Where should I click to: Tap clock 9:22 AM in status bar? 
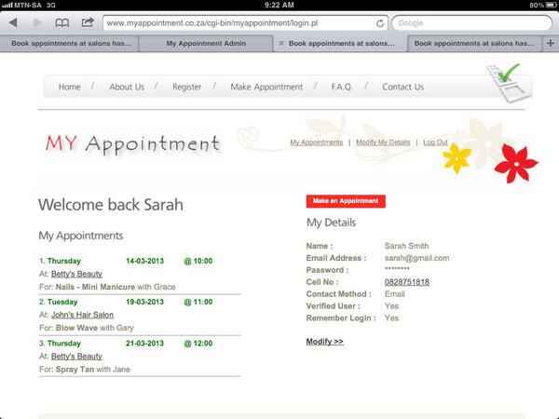tap(279, 5)
